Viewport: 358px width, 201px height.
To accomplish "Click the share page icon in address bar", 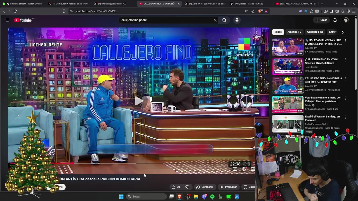I will pyautogui.click(x=253, y=11).
